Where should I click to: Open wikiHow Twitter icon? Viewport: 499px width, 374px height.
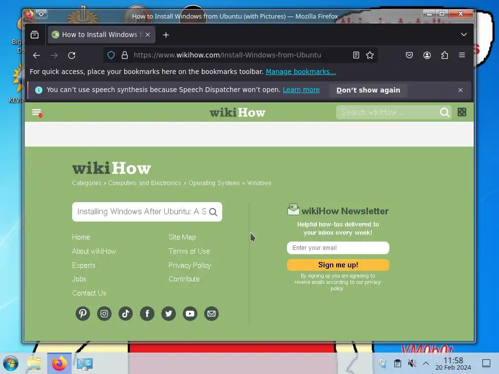(x=169, y=314)
